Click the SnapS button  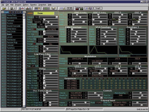[98, 8]
